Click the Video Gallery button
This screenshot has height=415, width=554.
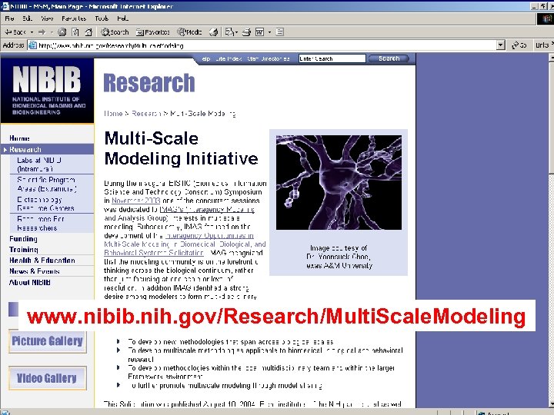(x=48, y=378)
